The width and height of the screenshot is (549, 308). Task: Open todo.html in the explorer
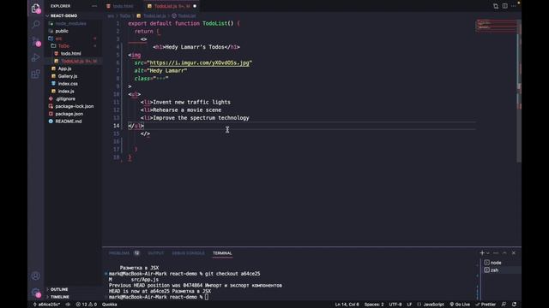click(70, 53)
